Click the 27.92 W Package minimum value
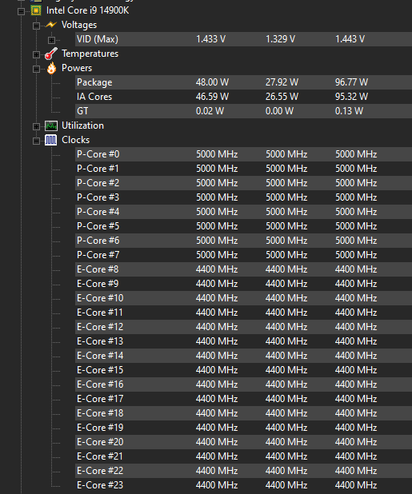Screen dimensions: 412x494 tap(282, 82)
